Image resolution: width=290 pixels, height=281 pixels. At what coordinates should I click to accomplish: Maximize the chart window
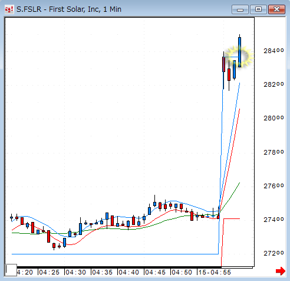tap(258, 9)
